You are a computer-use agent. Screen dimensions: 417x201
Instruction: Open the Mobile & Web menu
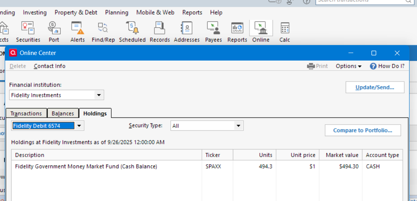pyautogui.click(x=155, y=13)
